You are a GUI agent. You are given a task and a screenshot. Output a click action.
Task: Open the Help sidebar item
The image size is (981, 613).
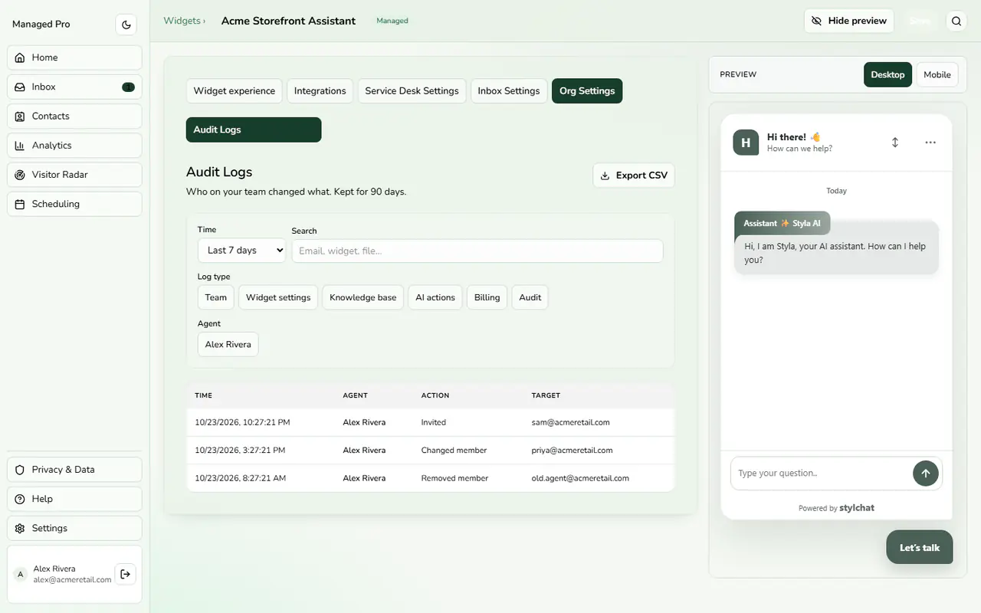click(x=74, y=499)
